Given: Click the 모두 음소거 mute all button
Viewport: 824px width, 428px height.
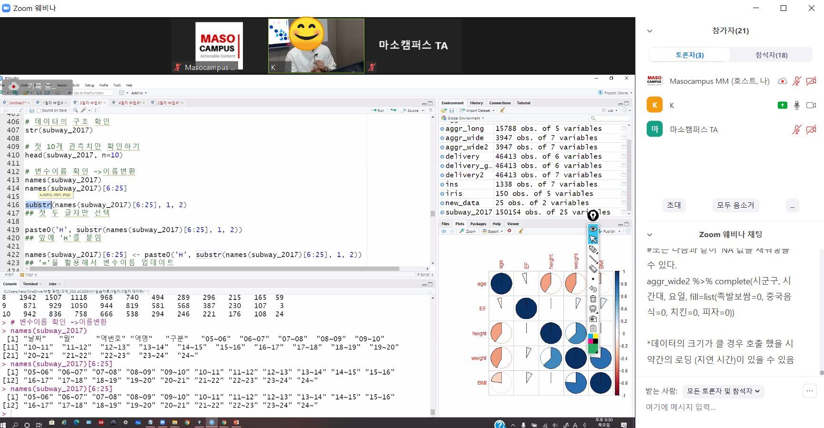Looking at the screenshot, I should pyautogui.click(x=735, y=205).
